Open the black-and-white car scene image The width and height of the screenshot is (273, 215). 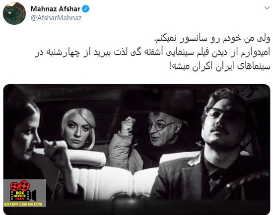[136, 150]
